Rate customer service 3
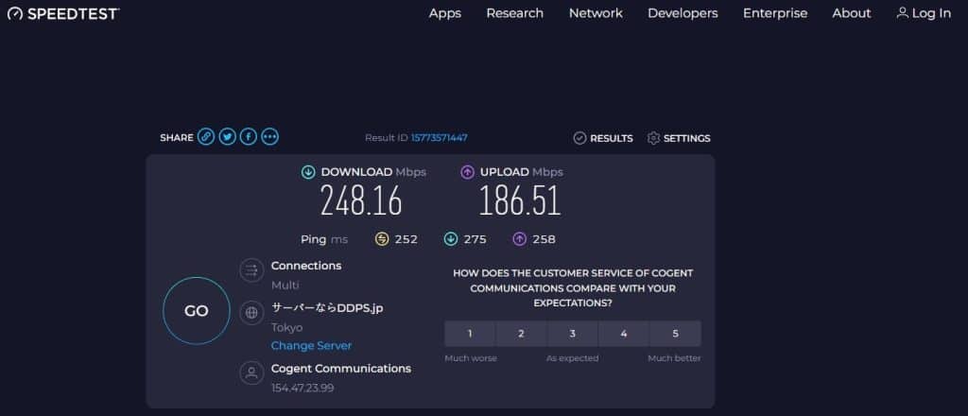Screen dimensions: 968x416 (572, 334)
